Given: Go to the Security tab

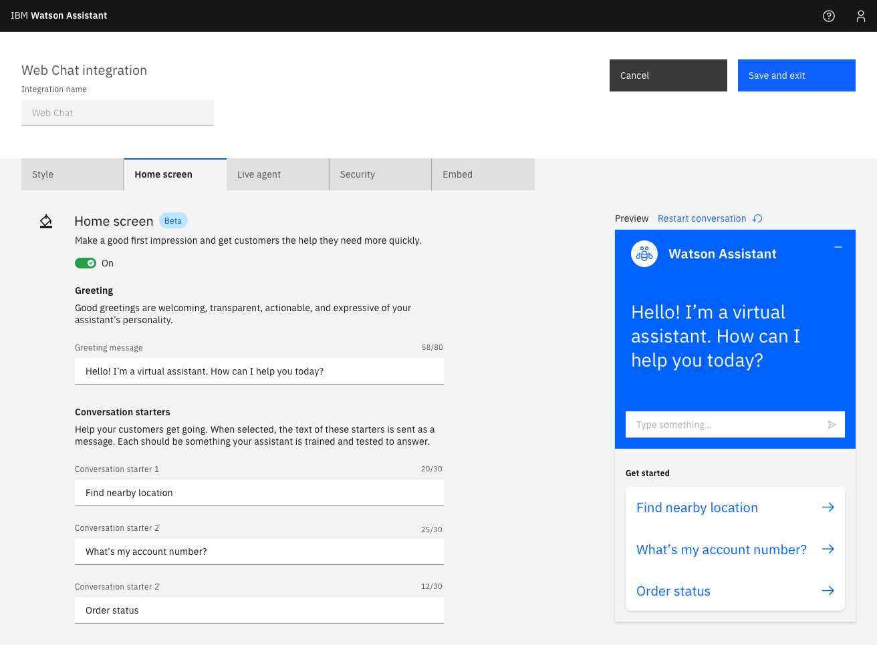Looking at the screenshot, I should 380,174.
